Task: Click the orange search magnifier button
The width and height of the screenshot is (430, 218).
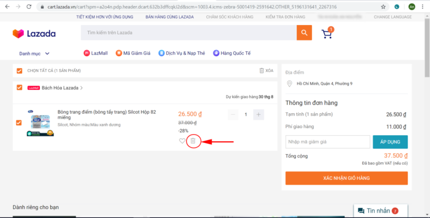Action: click(304, 33)
